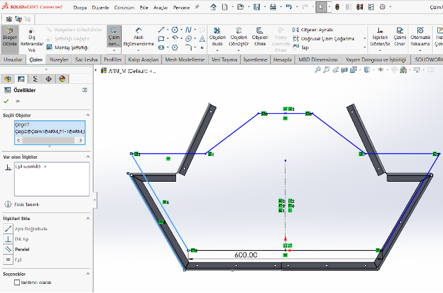The height and width of the screenshot is (293, 443).
Task: Click Montaj Şeffaflığı tool
Action: [x=67, y=47]
